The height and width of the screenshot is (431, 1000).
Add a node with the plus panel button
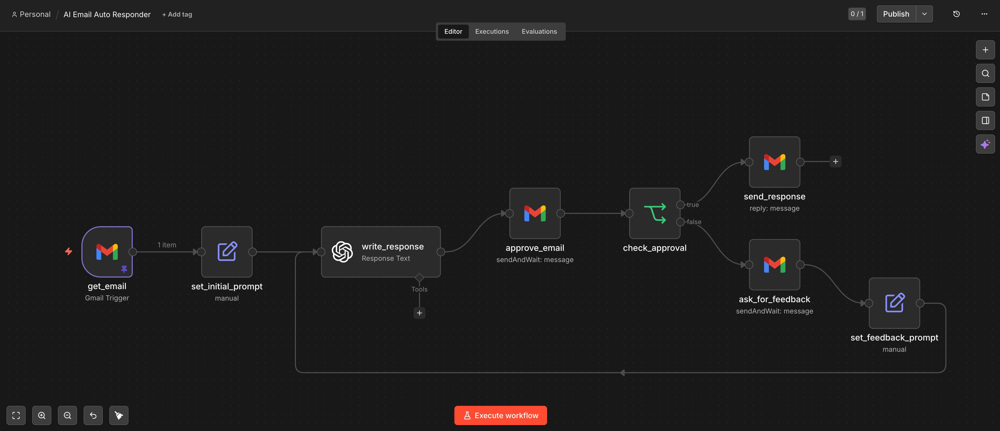pyautogui.click(x=985, y=50)
